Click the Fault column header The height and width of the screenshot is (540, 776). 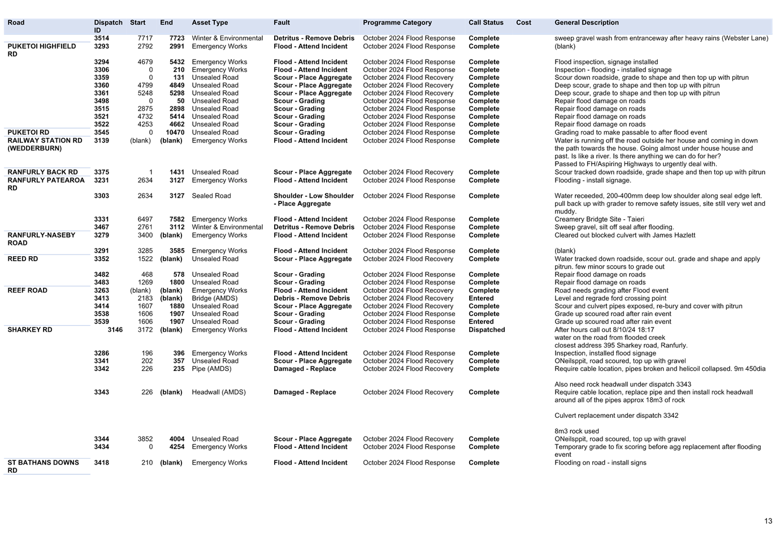(x=281, y=22)
